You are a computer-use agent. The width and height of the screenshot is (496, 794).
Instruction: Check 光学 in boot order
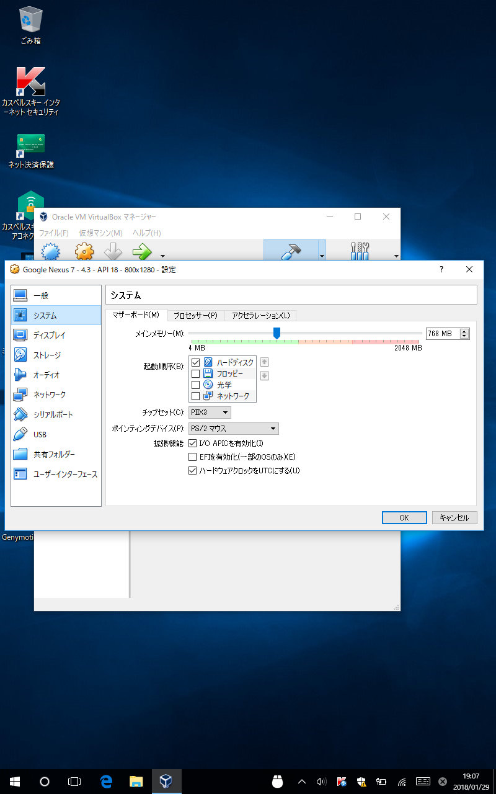196,385
